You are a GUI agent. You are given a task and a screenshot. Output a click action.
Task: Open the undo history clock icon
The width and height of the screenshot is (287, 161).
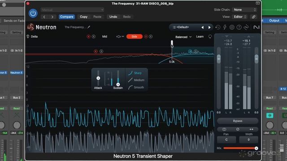coord(218,27)
